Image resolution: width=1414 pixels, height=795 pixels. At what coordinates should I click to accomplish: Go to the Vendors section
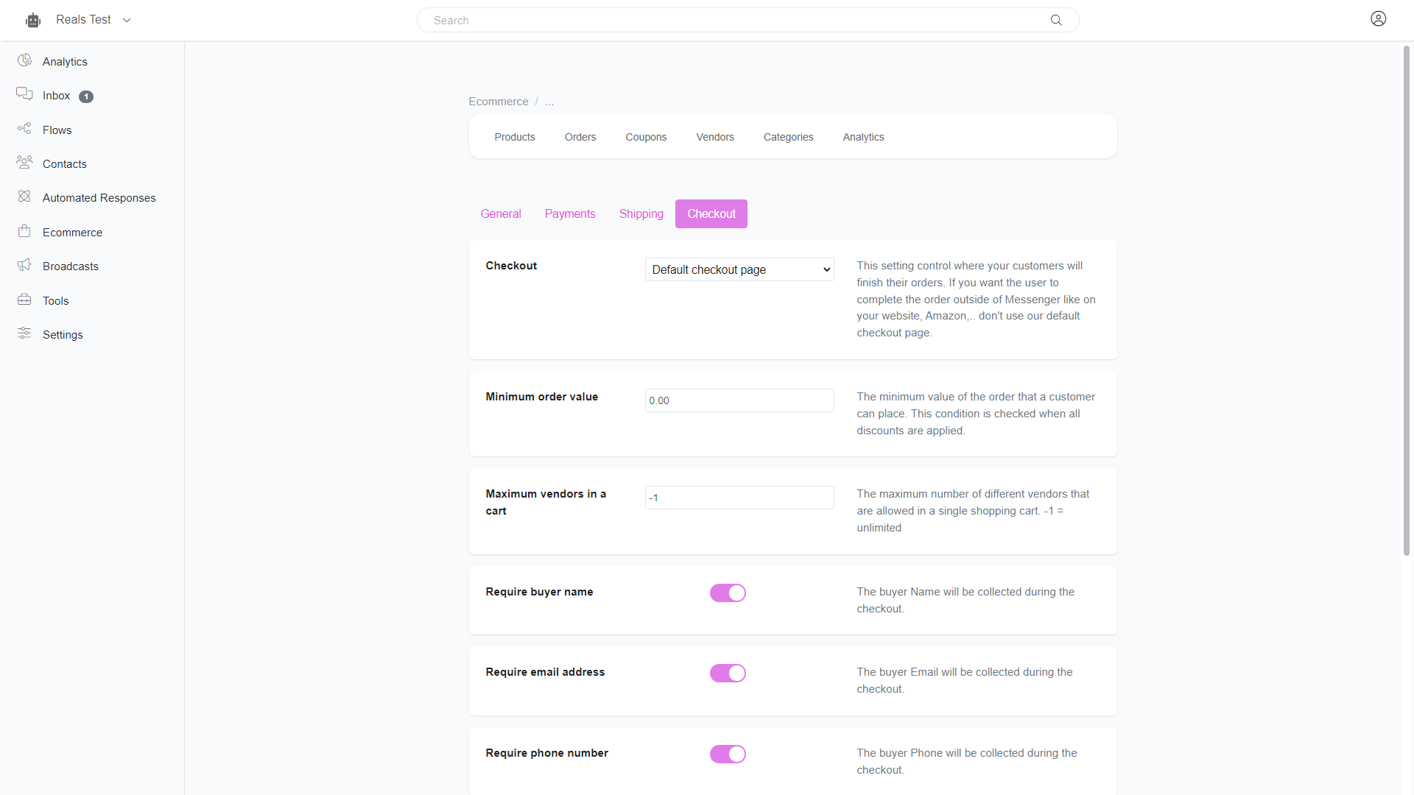coord(714,137)
